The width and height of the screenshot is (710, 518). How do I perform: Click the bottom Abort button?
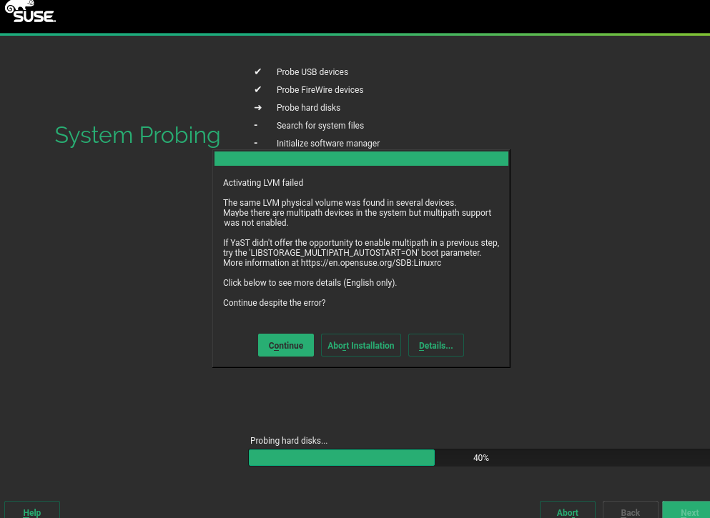tap(567, 510)
